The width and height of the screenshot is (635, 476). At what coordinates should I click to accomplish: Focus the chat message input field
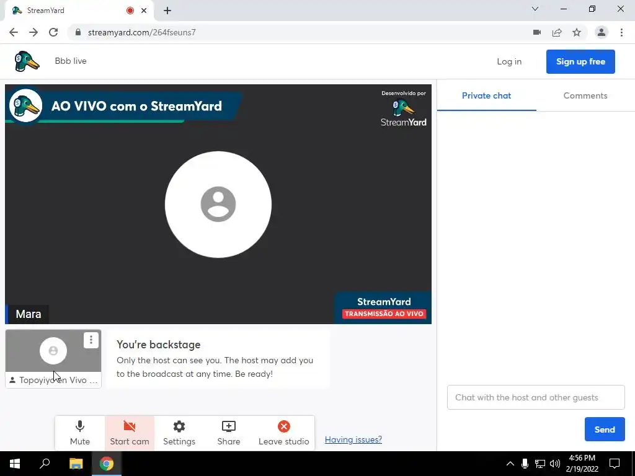click(536, 397)
